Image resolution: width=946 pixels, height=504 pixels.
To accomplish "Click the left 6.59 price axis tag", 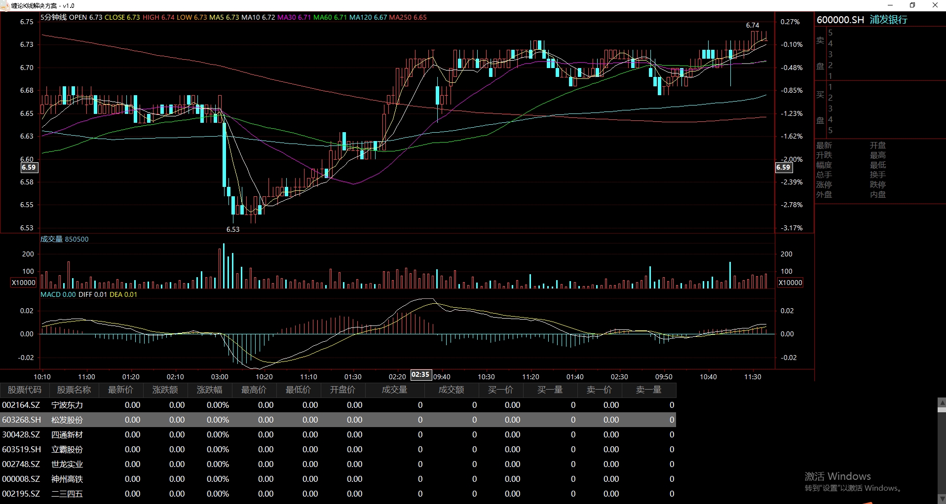I will (29, 168).
